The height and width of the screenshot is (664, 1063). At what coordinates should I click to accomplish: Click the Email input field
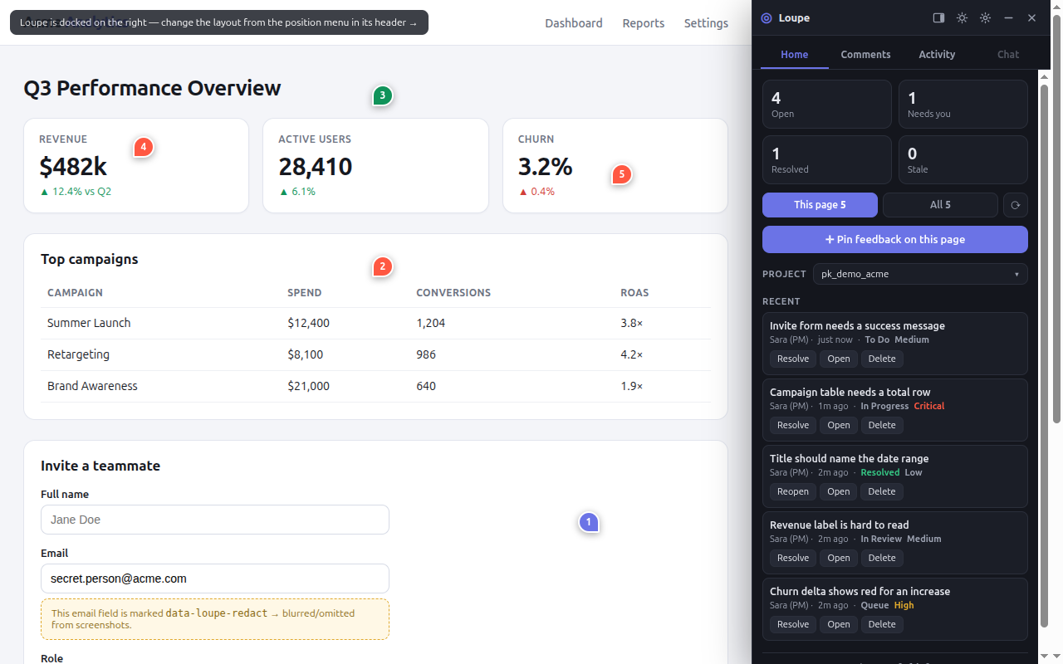[215, 579]
